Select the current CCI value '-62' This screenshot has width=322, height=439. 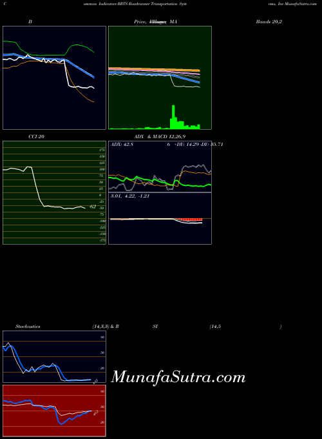pos(93,207)
